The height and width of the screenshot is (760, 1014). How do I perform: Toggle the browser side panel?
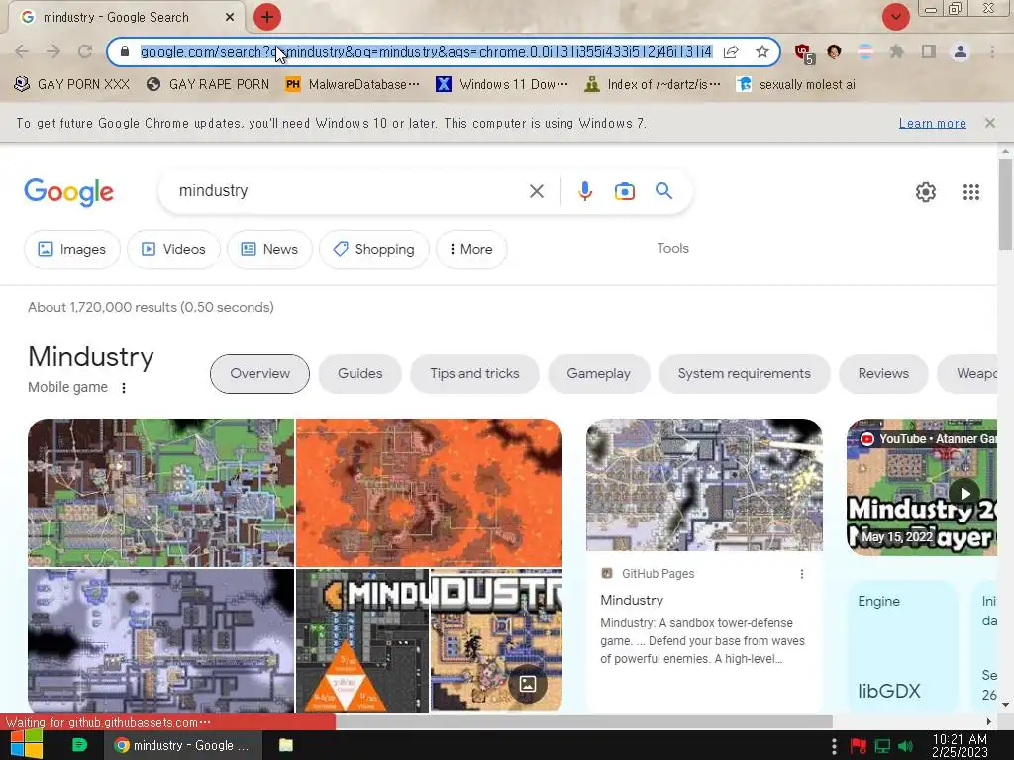pos(928,51)
